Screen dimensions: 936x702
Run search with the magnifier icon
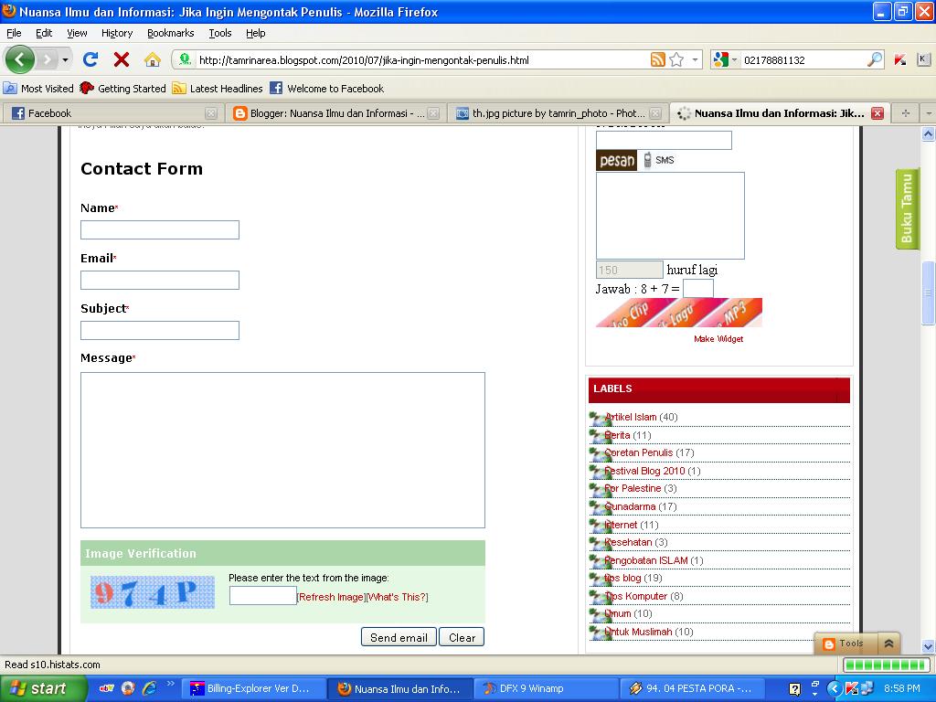click(x=875, y=59)
